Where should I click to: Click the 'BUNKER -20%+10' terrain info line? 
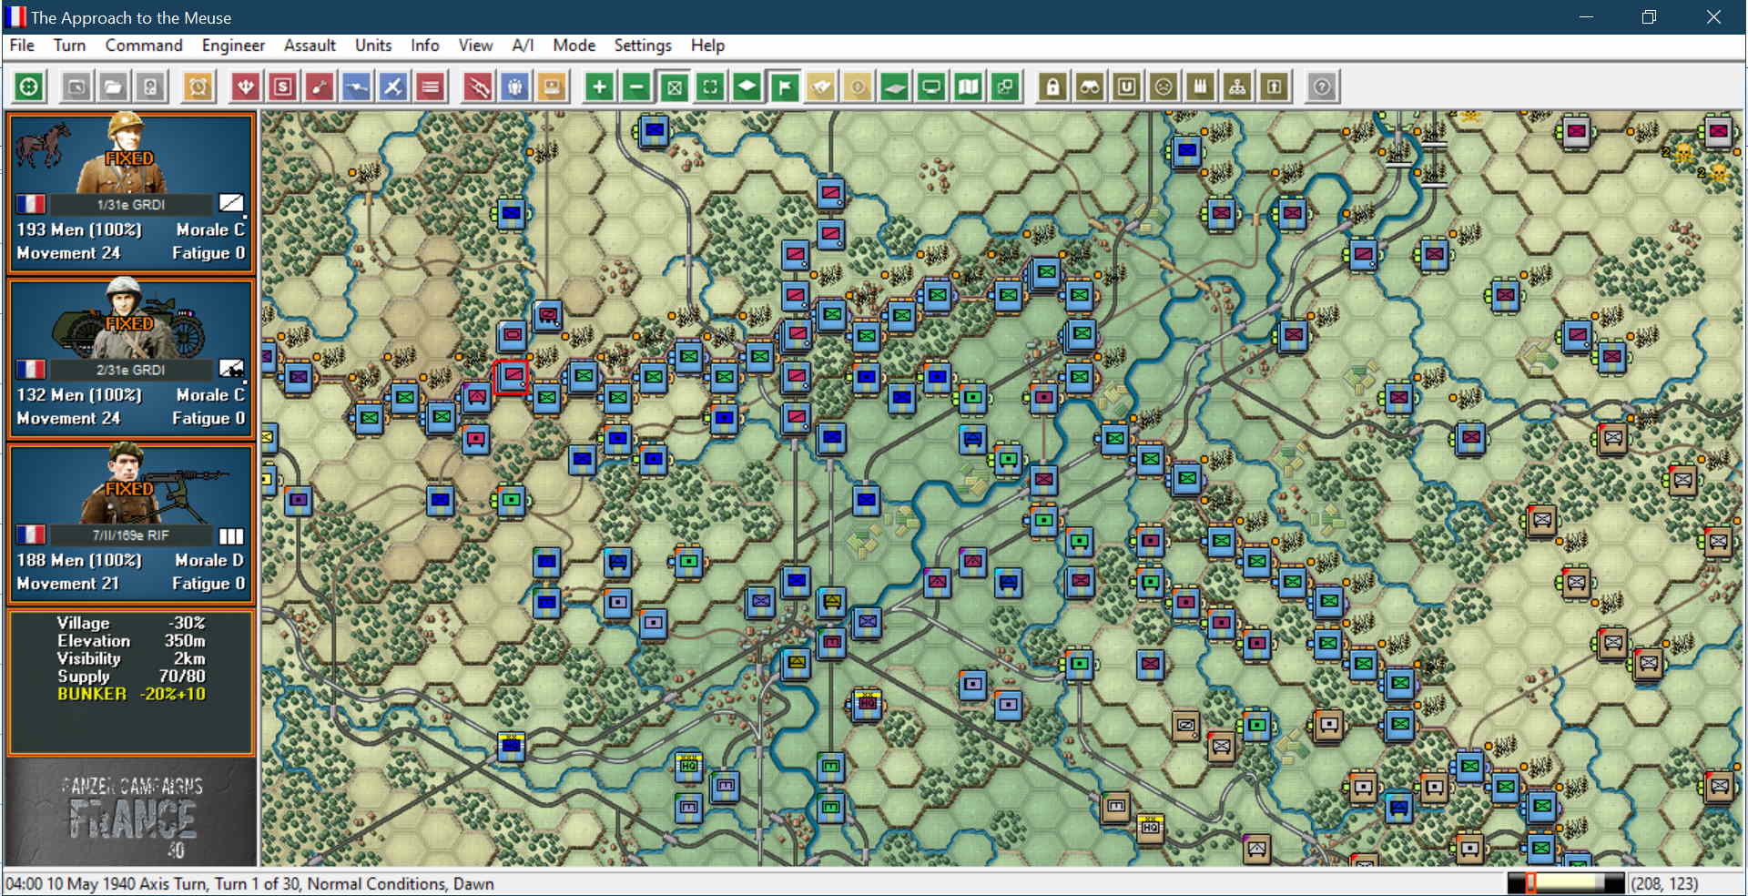click(x=131, y=694)
